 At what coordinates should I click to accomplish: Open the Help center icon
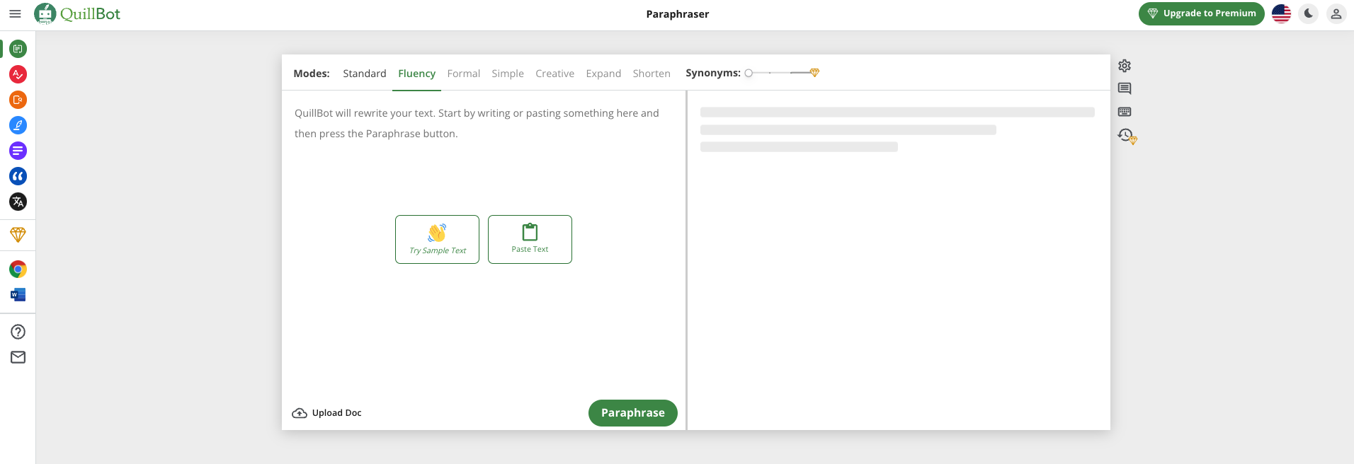point(18,332)
